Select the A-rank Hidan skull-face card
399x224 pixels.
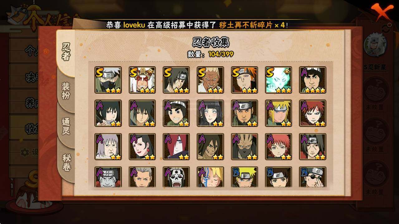[x=176, y=177]
